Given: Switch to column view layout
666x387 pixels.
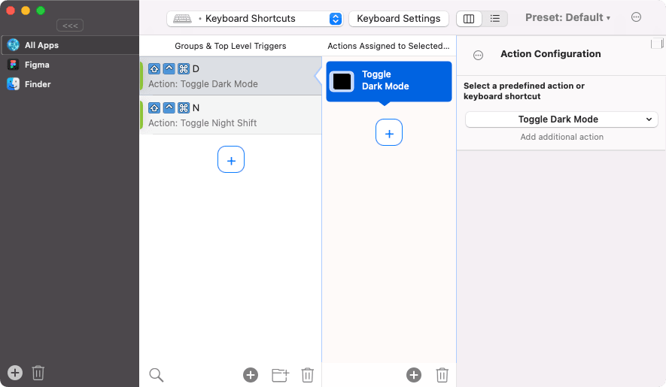Looking at the screenshot, I should (469, 19).
